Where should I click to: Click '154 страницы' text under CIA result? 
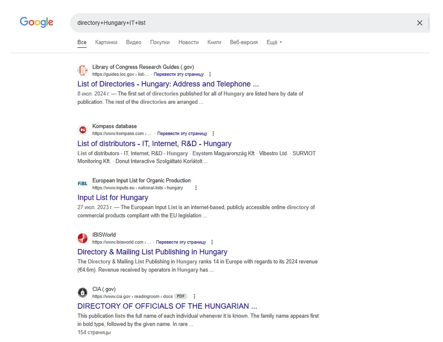pyautogui.click(x=94, y=332)
